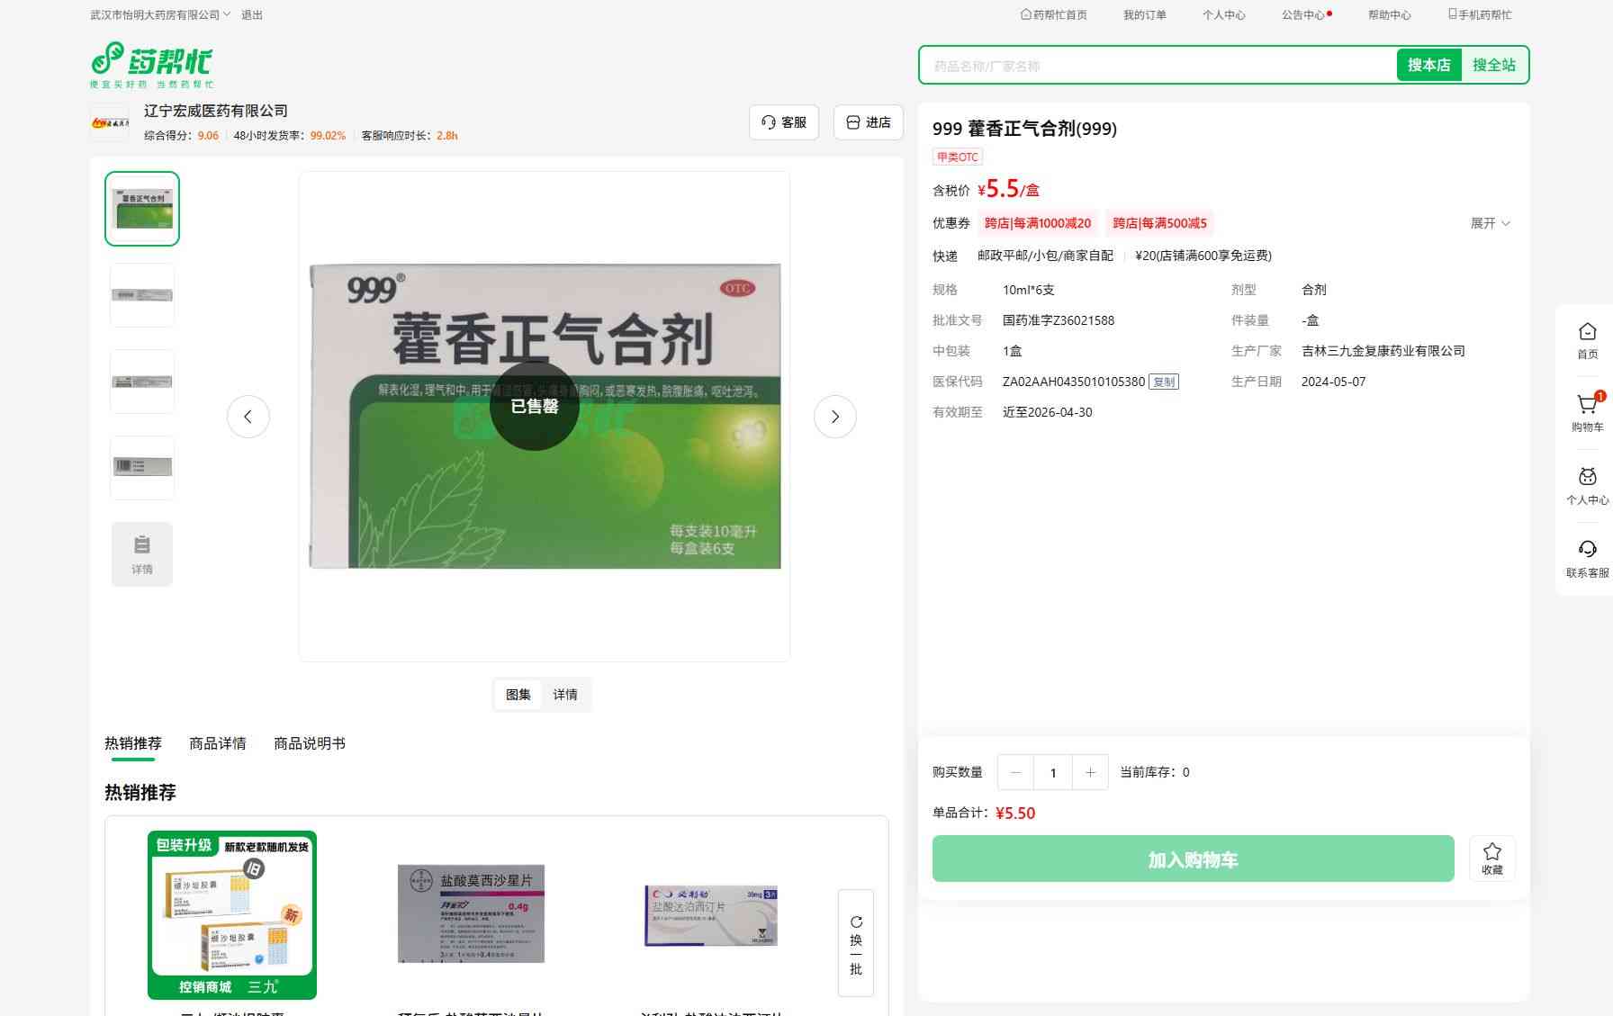Click the 搜全站 search button

click(1493, 65)
